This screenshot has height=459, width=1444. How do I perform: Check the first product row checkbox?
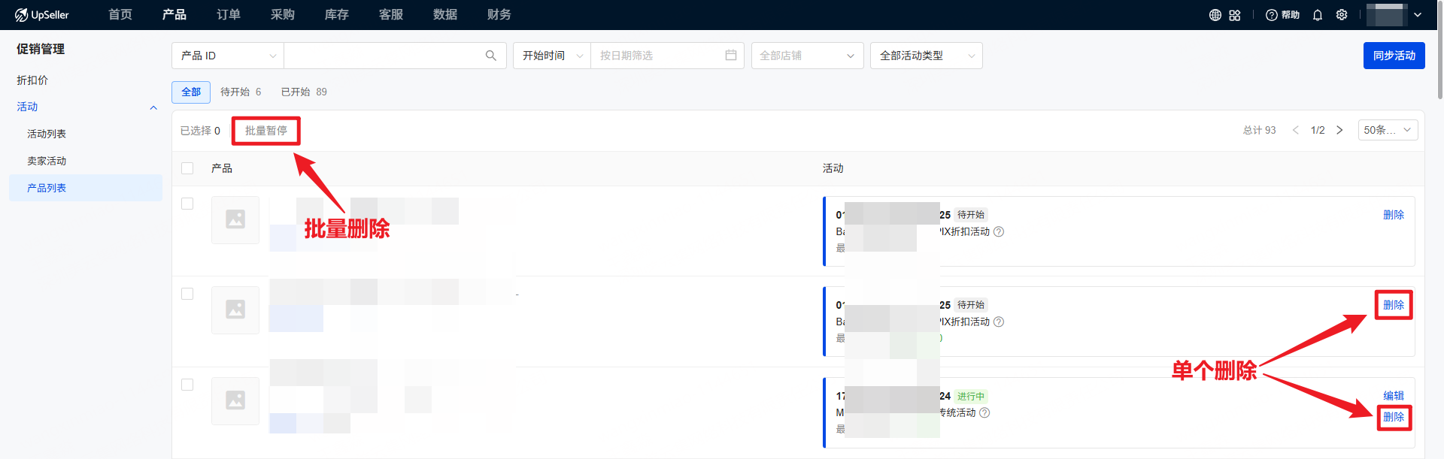click(187, 204)
